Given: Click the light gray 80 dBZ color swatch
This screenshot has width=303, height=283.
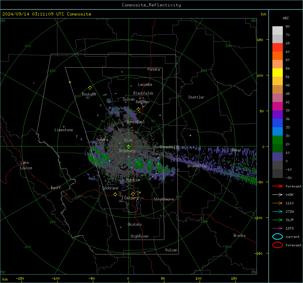Looking at the screenshot, I should (x=277, y=30).
